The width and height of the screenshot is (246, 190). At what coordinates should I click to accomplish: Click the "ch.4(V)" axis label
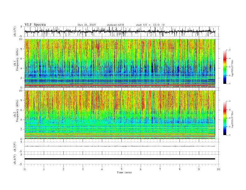click(x=15, y=159)
